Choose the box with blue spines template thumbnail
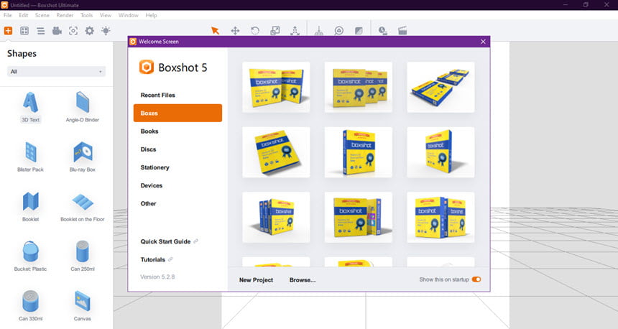 (x=276, y=217)
